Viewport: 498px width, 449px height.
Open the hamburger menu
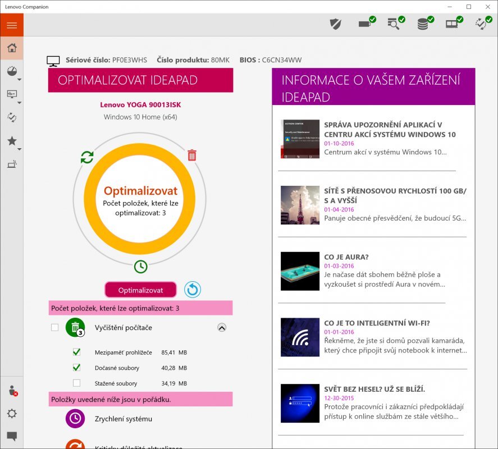tap(12, 25)
